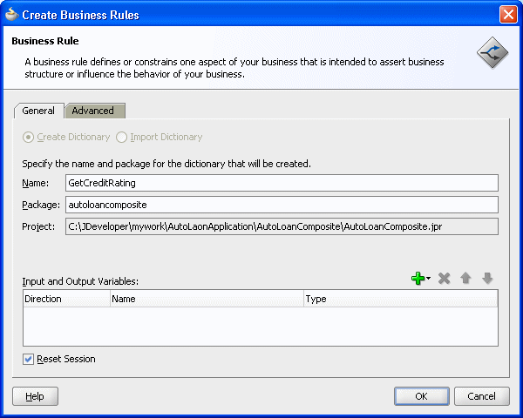Open the add variable dropdown arrow

point(428,278)
